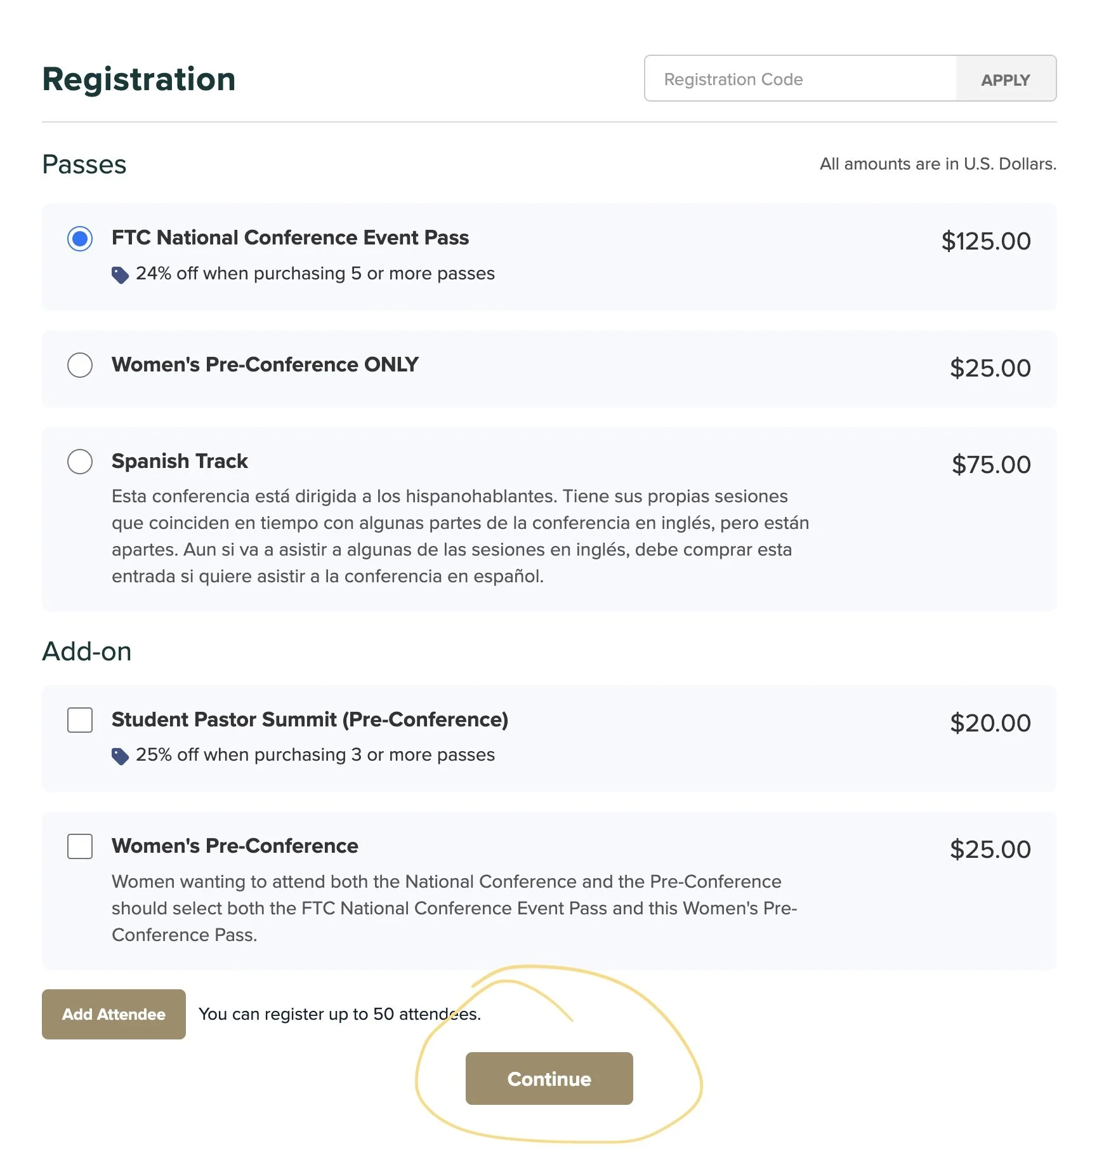Click the 25% off 3 or more passes text
Screen dimensions: 1104x1162
click(x=315, y=755)
